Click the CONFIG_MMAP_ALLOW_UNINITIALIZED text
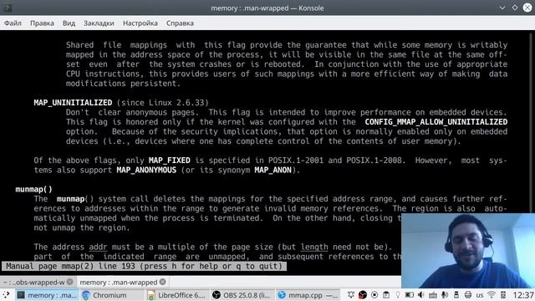Viewport: 535px width, 301px height. [436, 122]
